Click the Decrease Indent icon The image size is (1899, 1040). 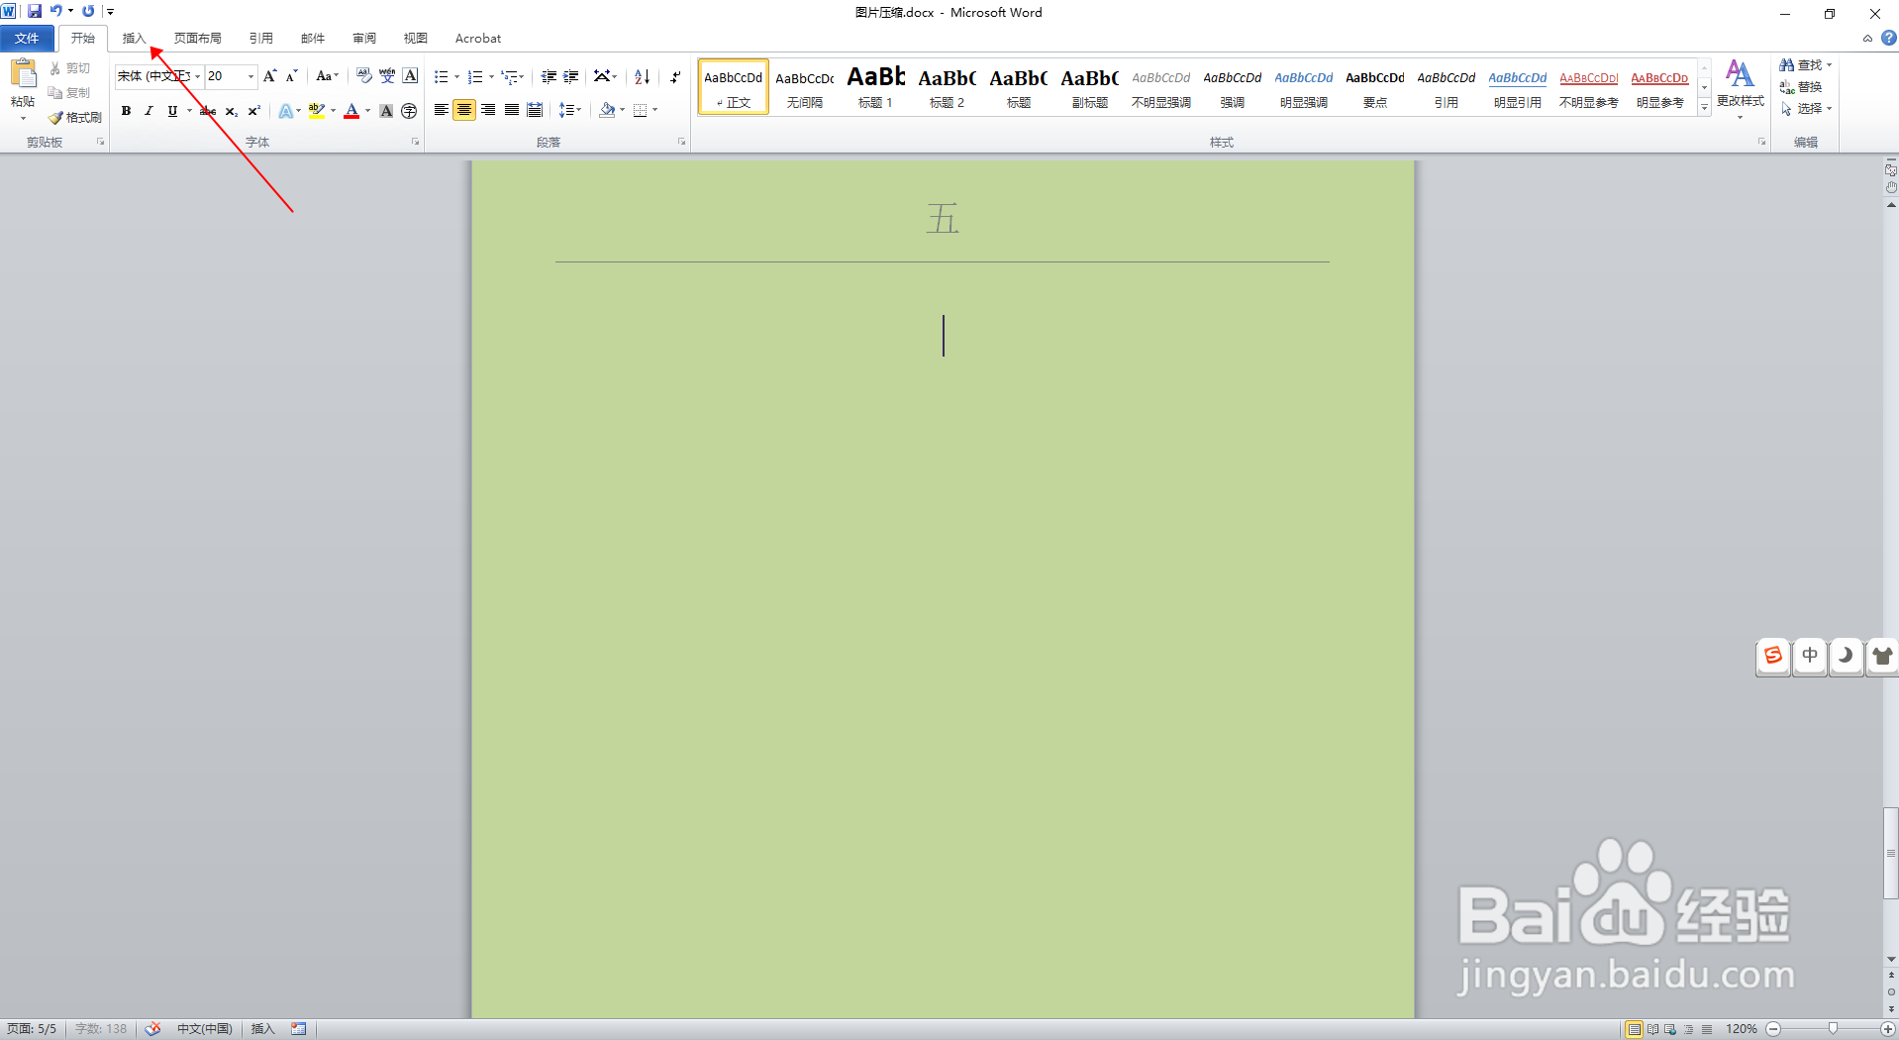(x=549, y=76)
